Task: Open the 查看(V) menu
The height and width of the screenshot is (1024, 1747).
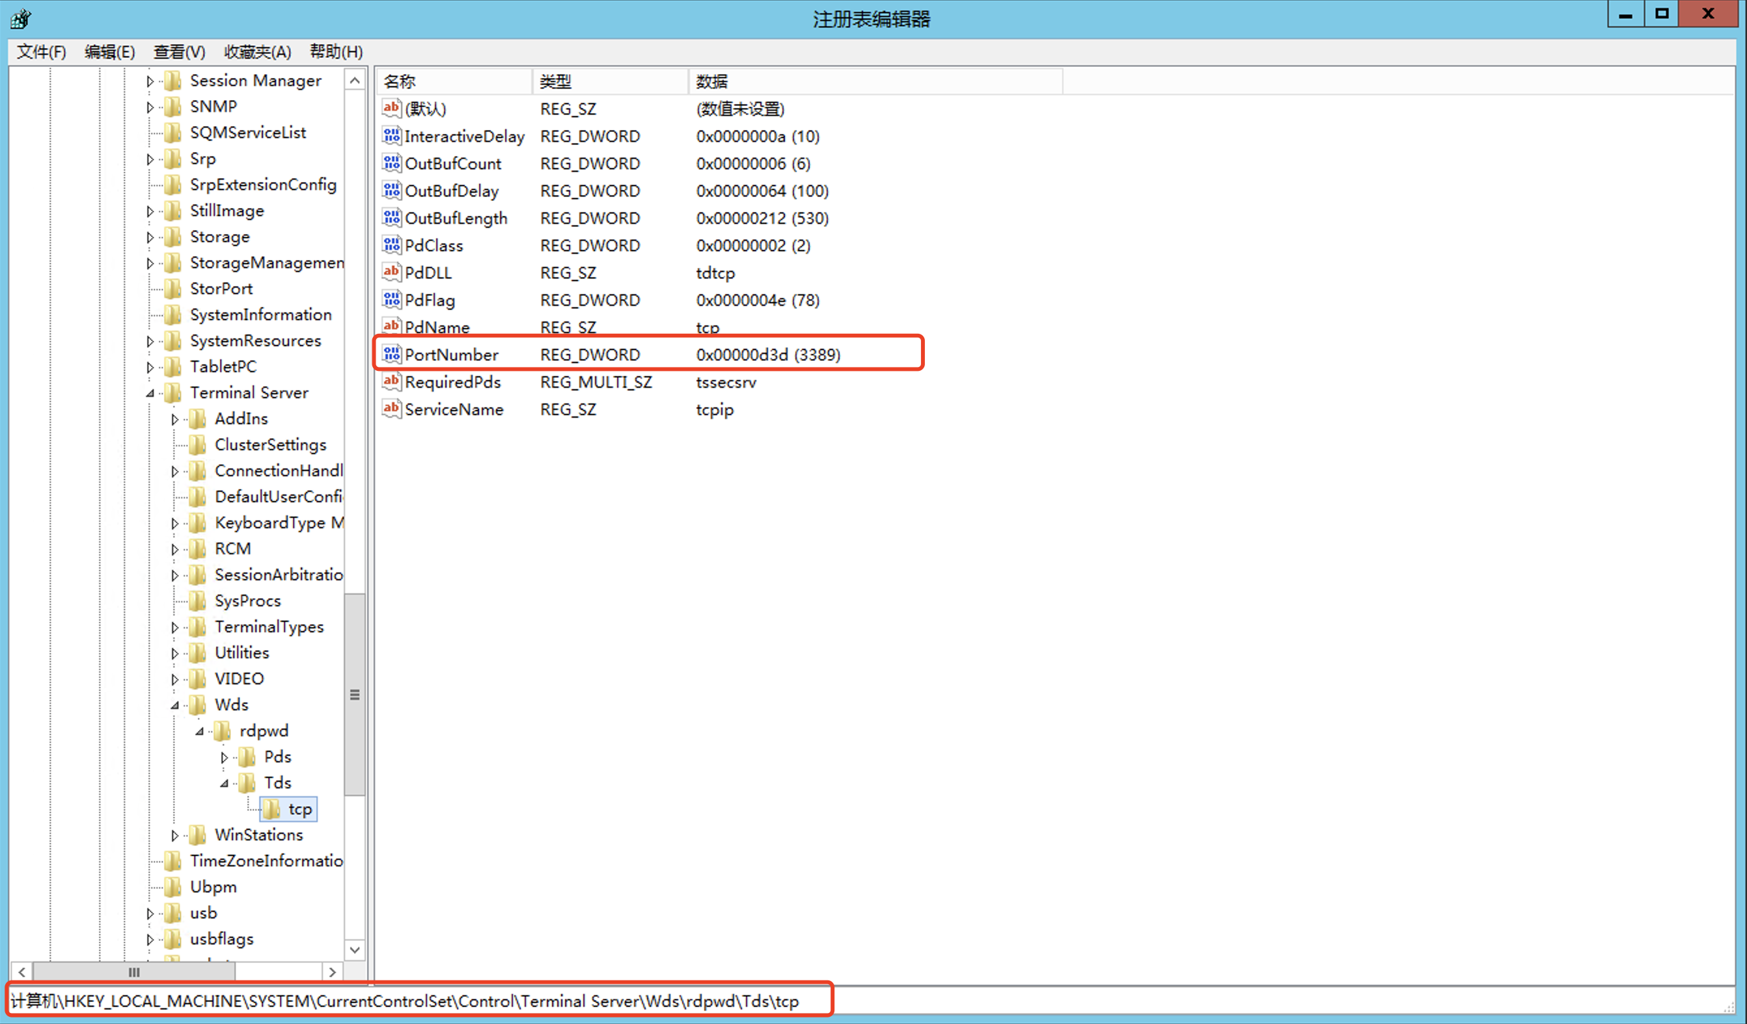Action: 180,52
